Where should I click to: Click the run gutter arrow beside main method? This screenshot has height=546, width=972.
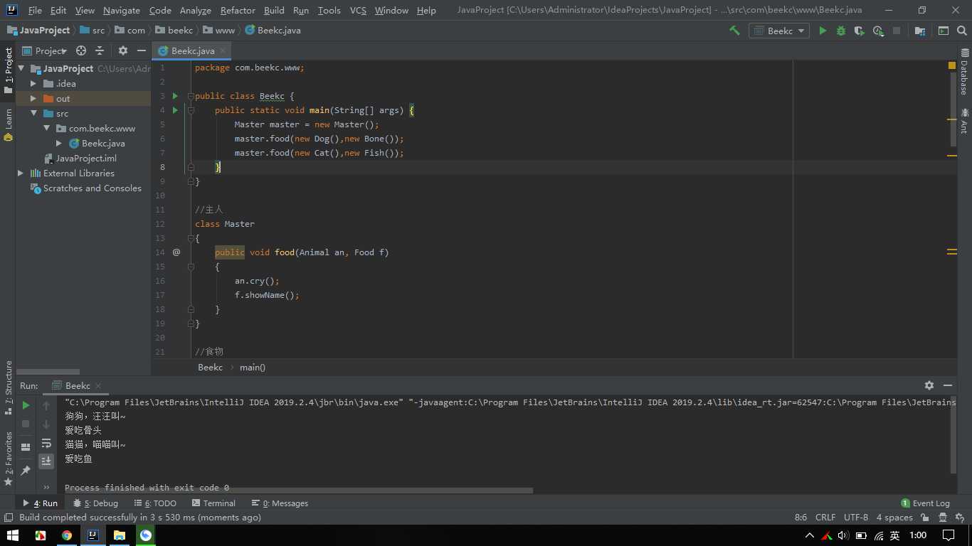pos(175,110)
